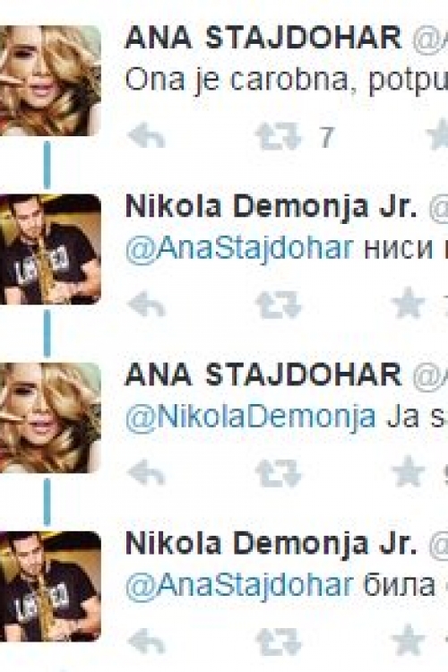The width and height of the screenshot is (448, 672).
Task: Reply to Ana Stajdohar's first tweet
Action: (146, 136)
